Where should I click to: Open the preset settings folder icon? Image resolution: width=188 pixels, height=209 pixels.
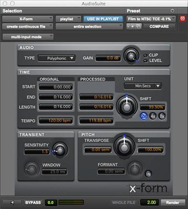coord(137,27)
